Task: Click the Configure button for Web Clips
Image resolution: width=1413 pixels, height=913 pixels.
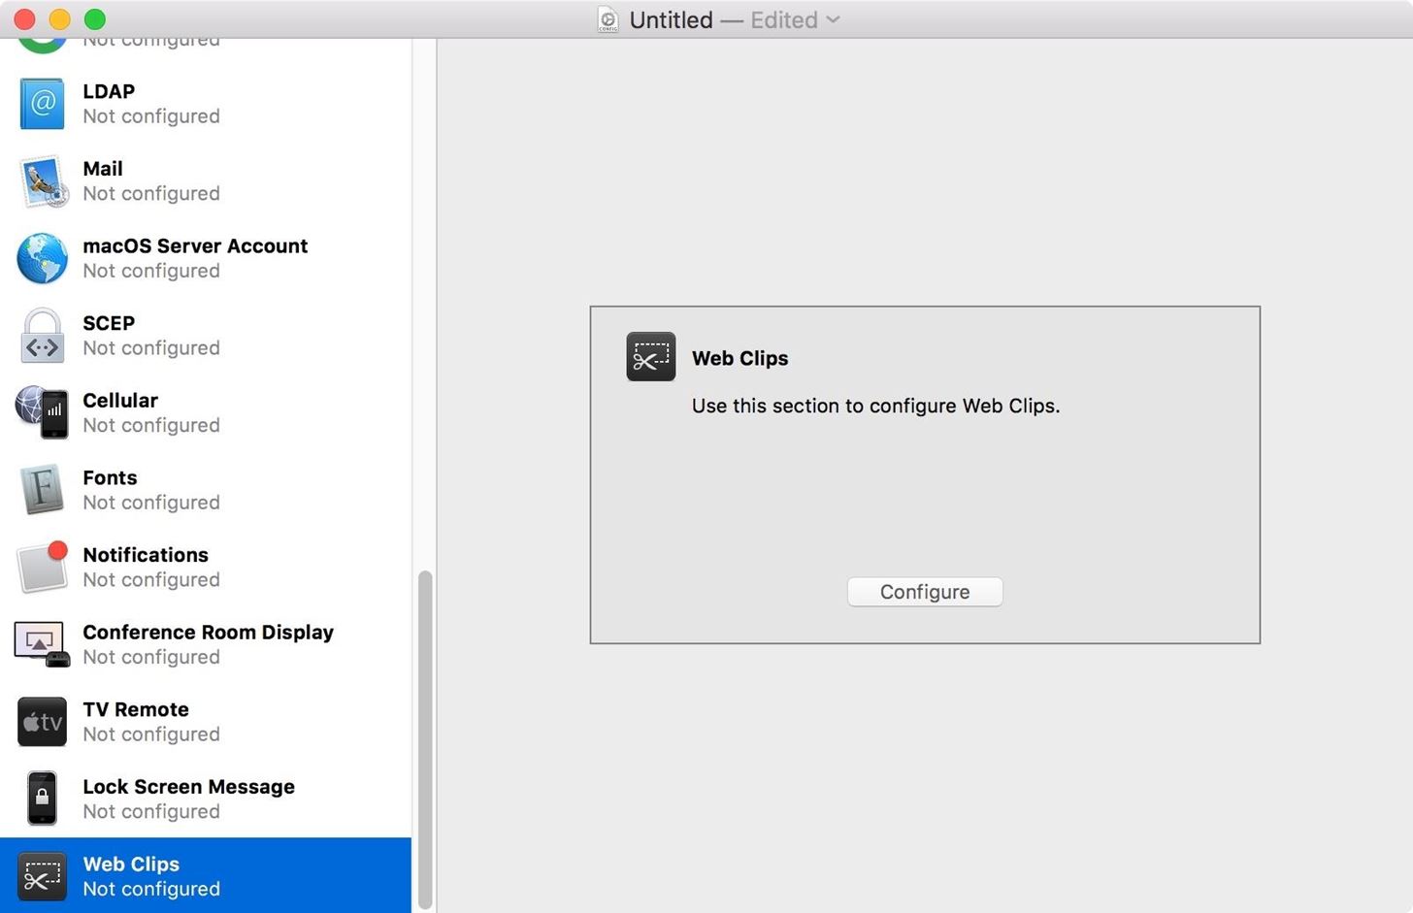Action: pos(924,592)
